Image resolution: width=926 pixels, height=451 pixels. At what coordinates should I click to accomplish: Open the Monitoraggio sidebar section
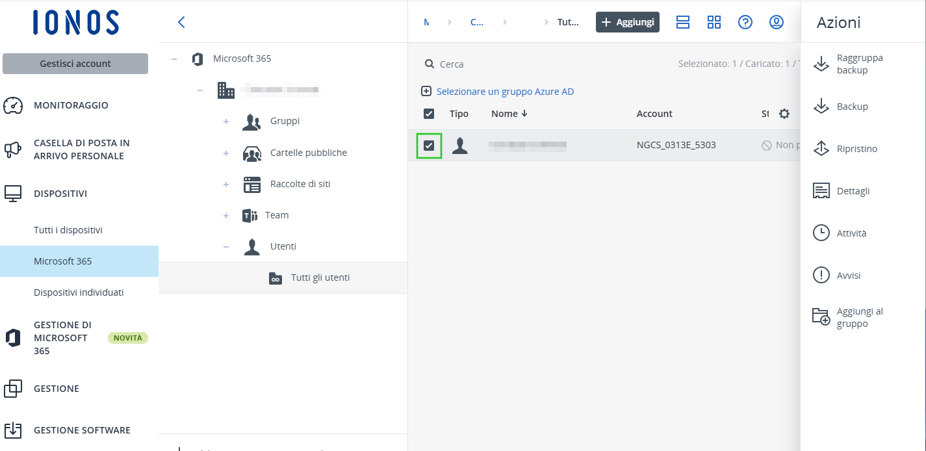point(71,105)
